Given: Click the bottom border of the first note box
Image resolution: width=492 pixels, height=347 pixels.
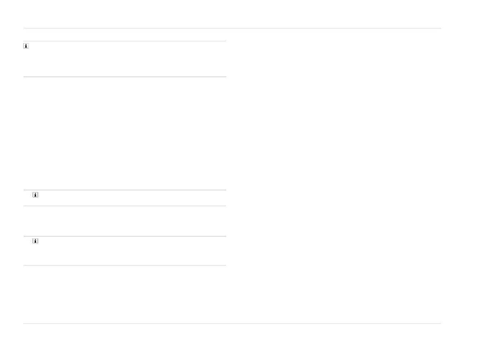Looking at the screenshot, I should click(x=125, y=77).
